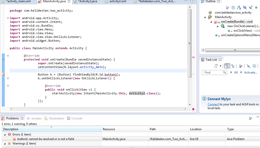Click the package icon in Outline
The height and width of the screenshot is (148, 260).
[x=210, y=13]
